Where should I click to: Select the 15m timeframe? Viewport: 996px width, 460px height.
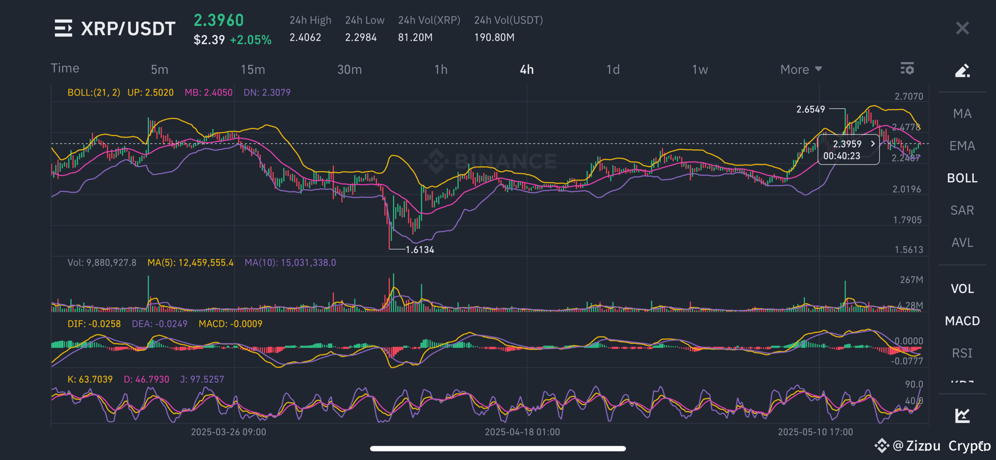point(253,69)
